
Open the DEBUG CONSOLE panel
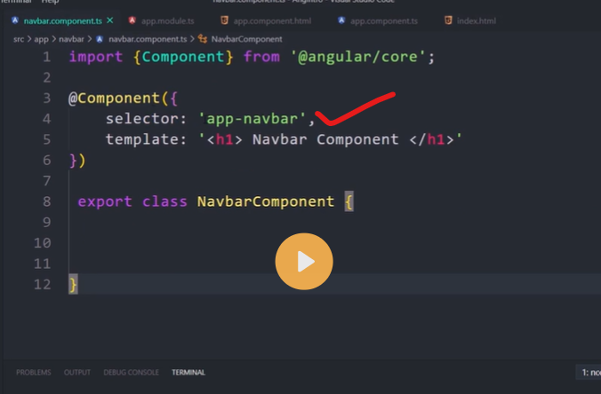tap(131, 373)
